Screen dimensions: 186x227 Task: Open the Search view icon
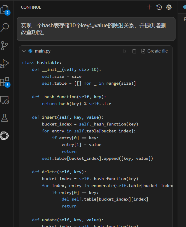(x=4, y=28)
